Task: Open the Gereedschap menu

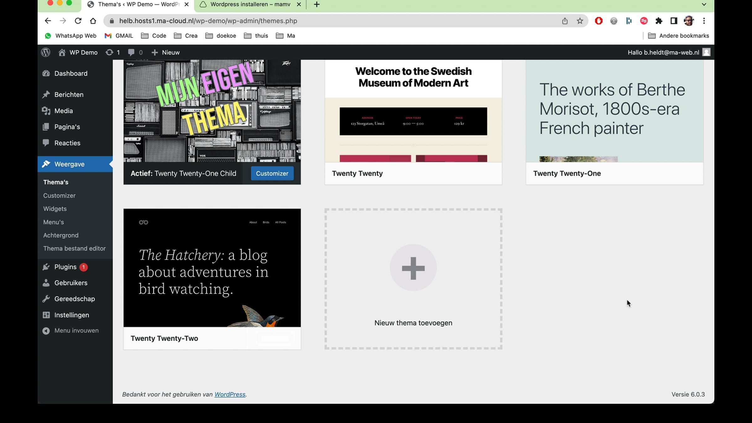Action: [x=75, y=299]
